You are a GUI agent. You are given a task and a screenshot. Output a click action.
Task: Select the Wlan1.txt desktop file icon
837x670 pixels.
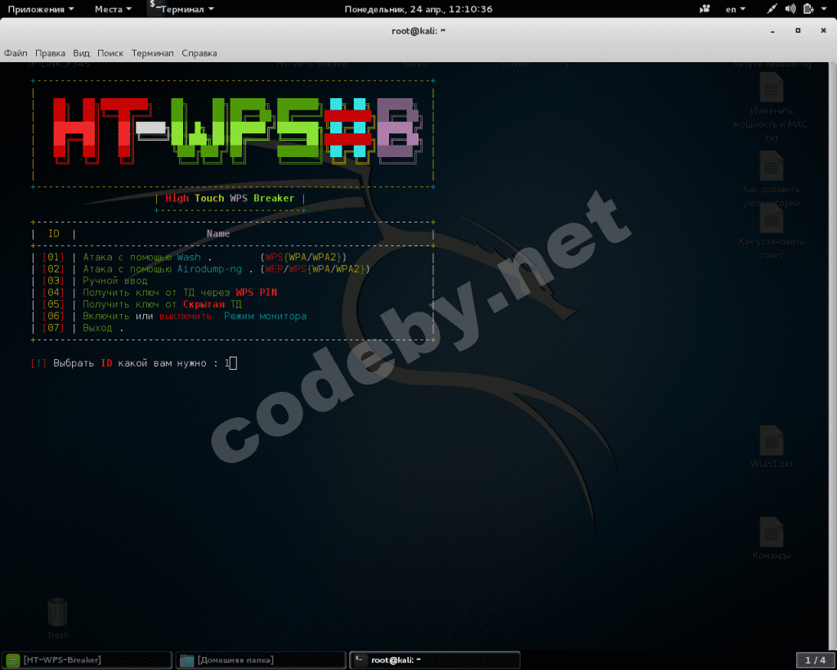pyautogui.click(x=772, y=447)
